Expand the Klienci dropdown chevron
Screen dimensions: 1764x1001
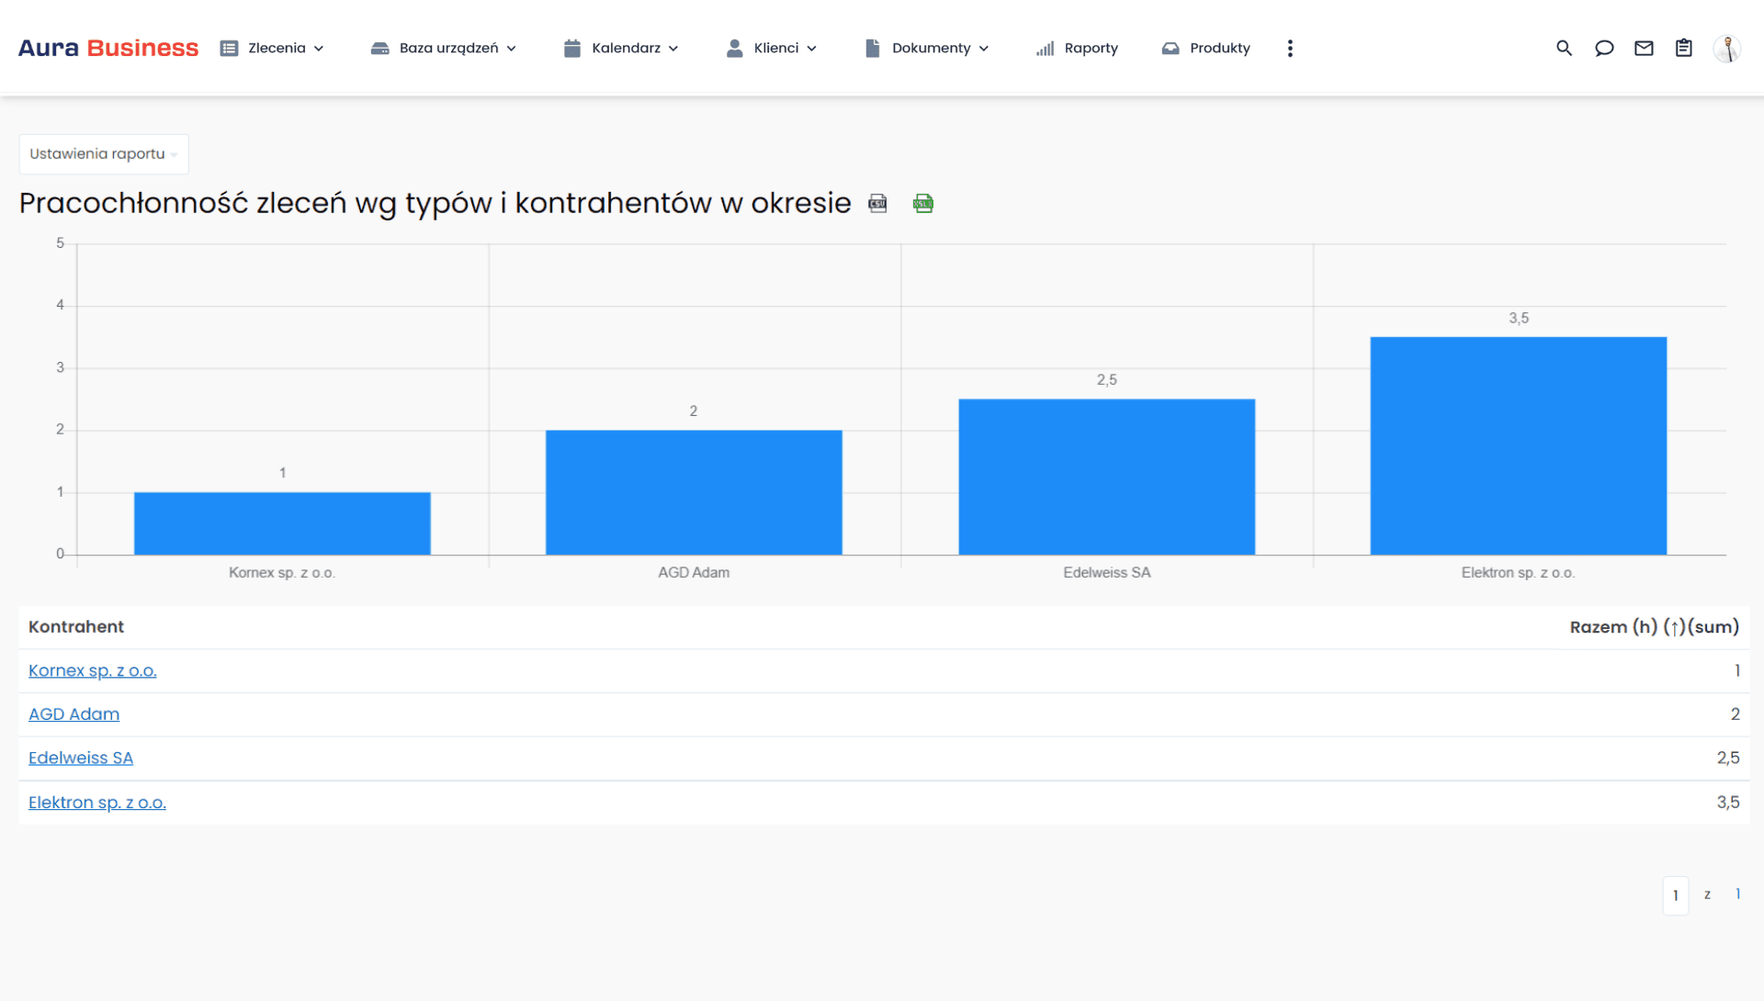(x=812, y=49)
